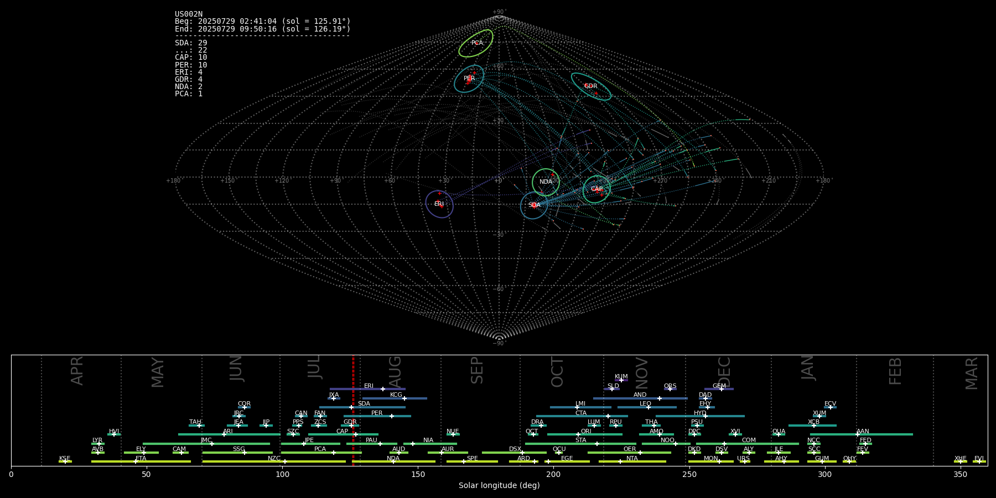Click the 'GDR: 4' count line
This screenshot has width=996, height=498.
pos(189,79)
